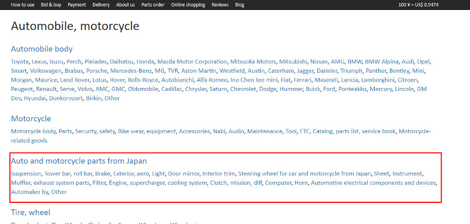
Task: Open the Automaker by link
Action: 29,192
